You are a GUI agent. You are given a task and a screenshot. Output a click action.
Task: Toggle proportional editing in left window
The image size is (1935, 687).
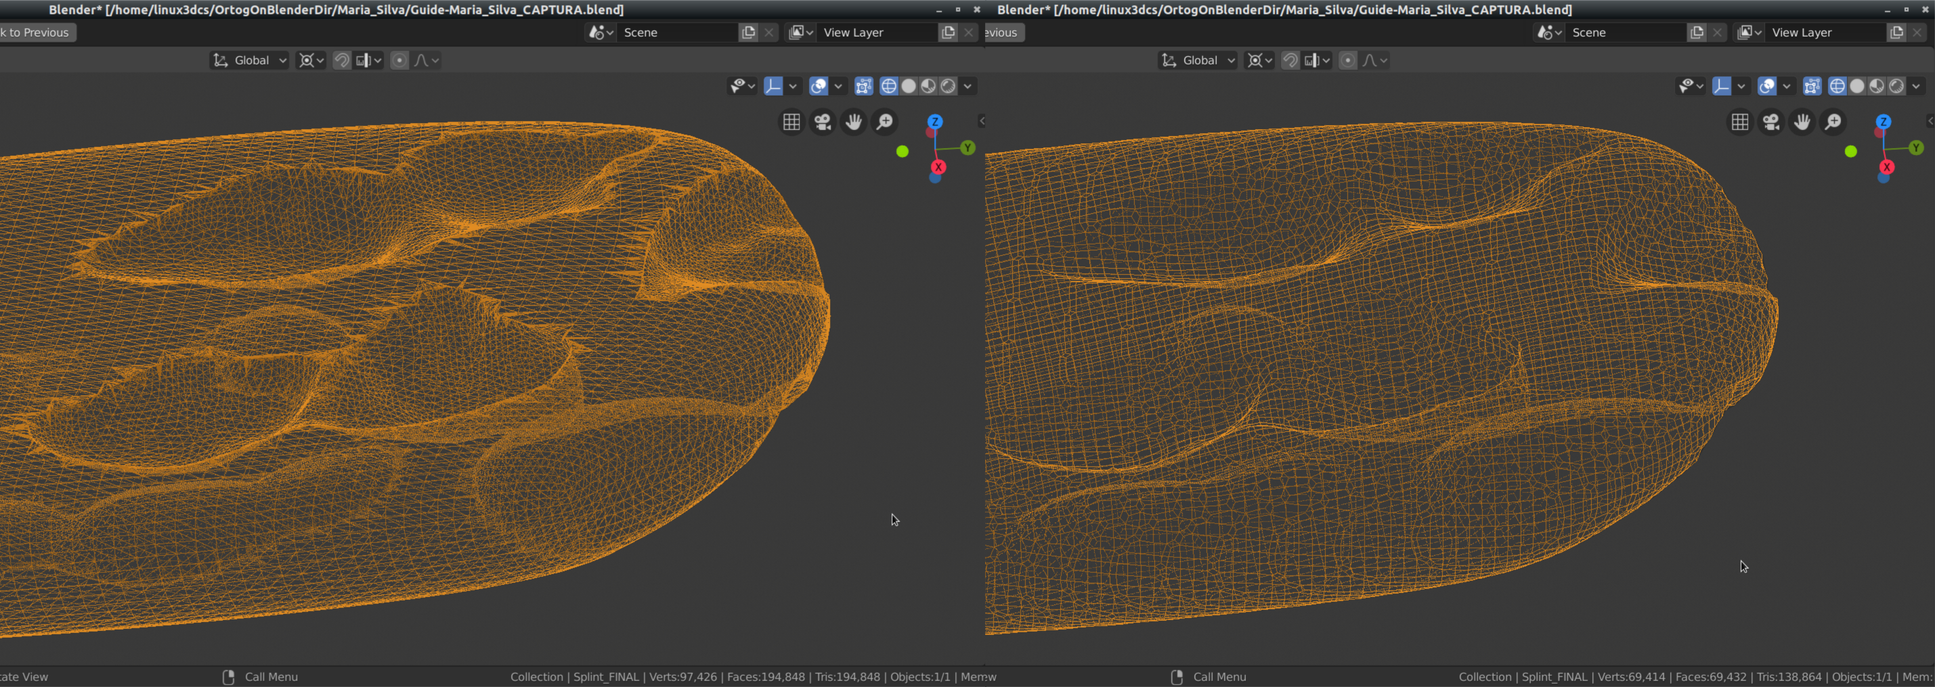399,60
